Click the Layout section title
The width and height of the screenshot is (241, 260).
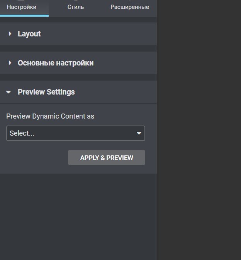tap(29, 34)
